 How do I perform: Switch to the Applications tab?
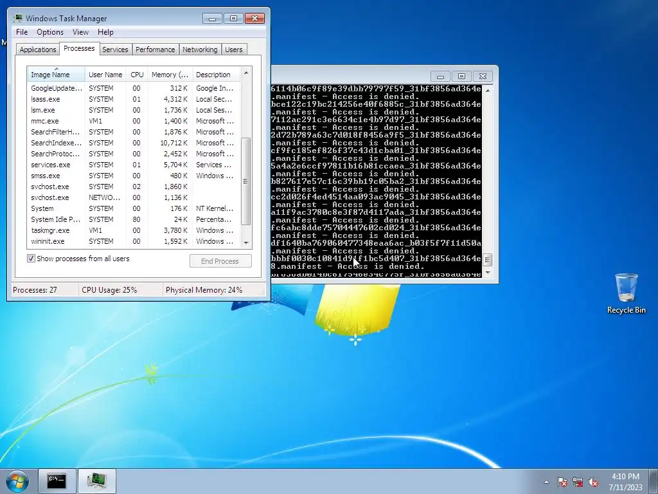coord(38,50)
